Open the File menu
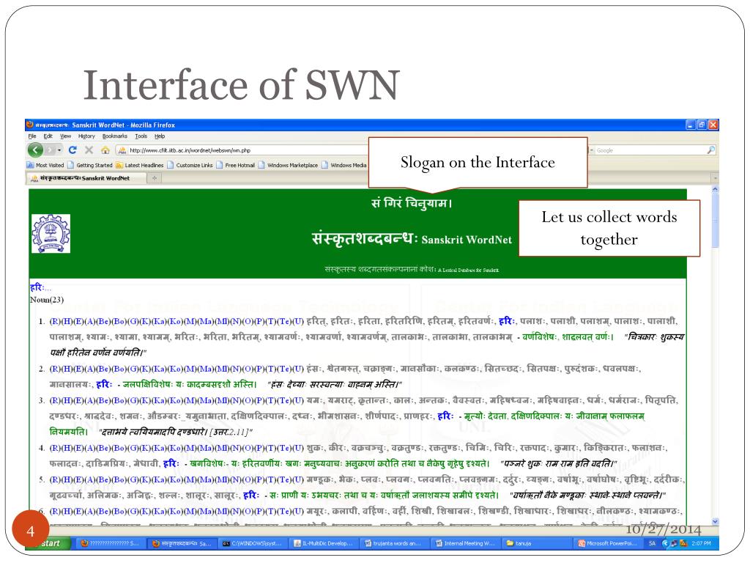Viewport: 750px width, 563px height. pyautogui.click(x=32, y=136)
